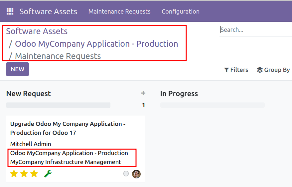Click the layers icon beside Group By
This screenshot has width=292, height=187.
pyautogui.click(x=260, y=70)
